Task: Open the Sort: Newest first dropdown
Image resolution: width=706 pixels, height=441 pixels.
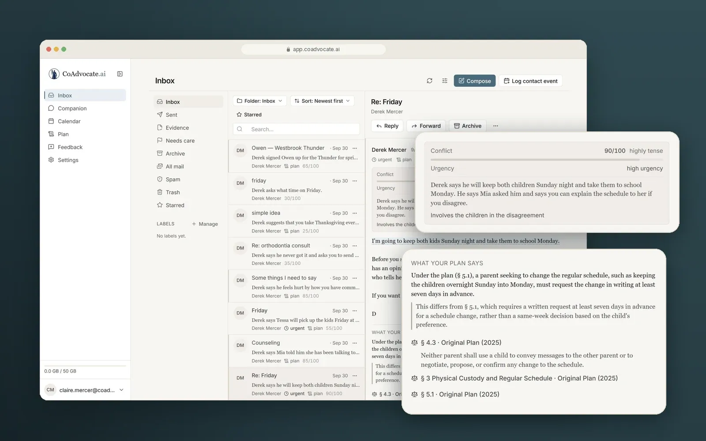Action: 322,101
